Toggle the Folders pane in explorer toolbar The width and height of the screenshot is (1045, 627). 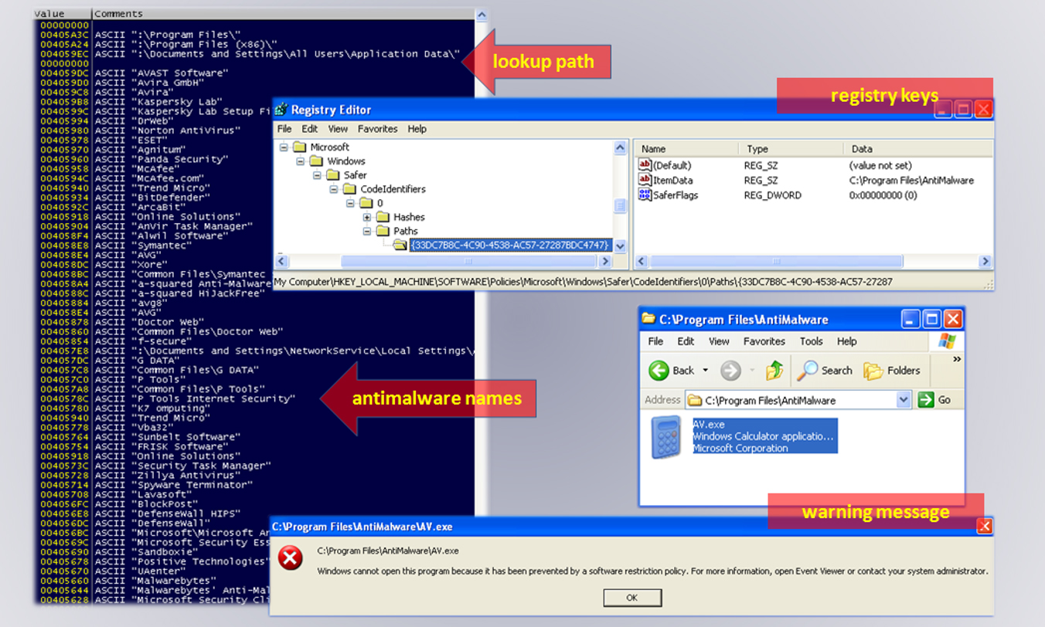coord(892,371)
